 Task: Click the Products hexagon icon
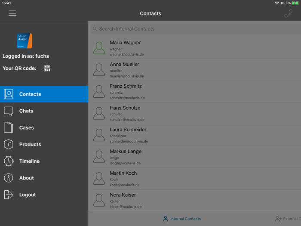9,144
